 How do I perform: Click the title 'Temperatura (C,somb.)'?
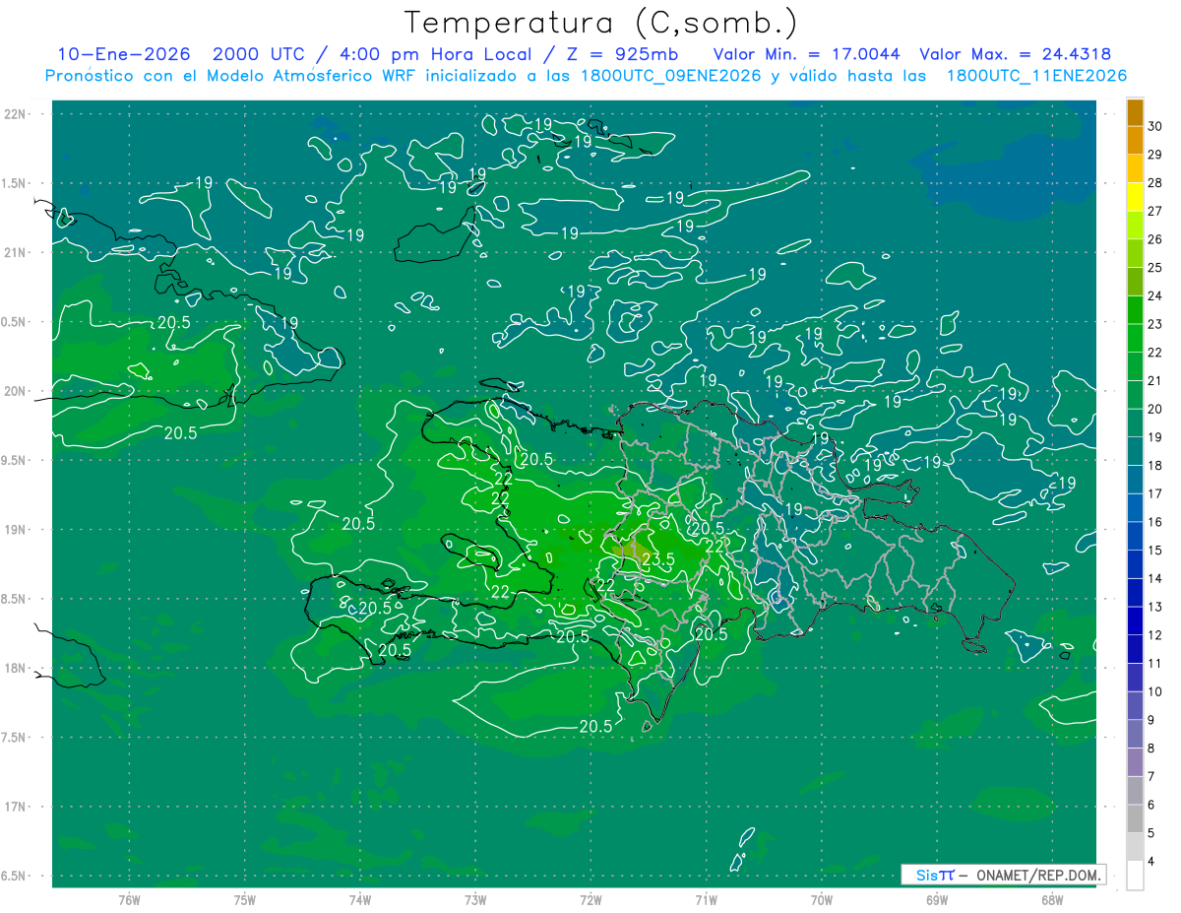coord(600,23)
